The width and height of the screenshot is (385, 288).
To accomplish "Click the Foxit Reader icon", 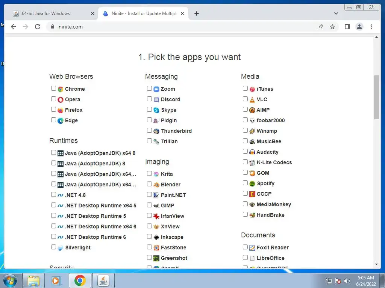I will 252,248.
